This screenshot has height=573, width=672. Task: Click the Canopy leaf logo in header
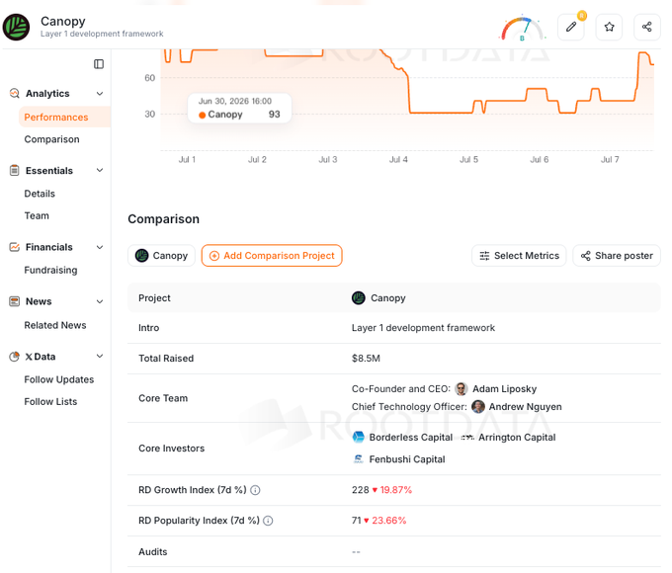tap(16, 27)
